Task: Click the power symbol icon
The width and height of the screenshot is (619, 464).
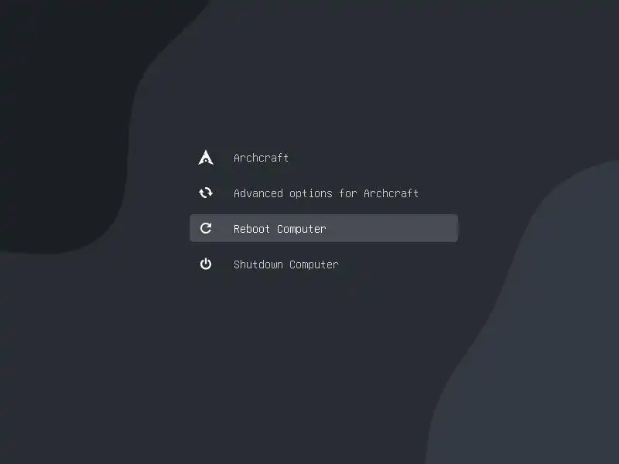Action: [x=206, y=264]
